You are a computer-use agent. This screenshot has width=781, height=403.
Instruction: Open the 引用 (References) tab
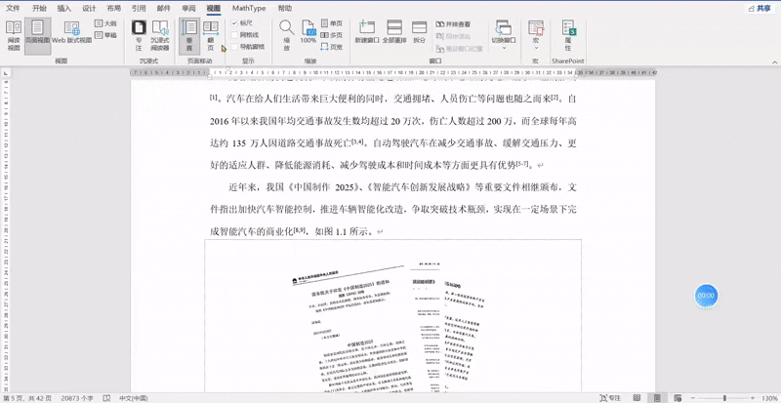(x=139, y=9)
